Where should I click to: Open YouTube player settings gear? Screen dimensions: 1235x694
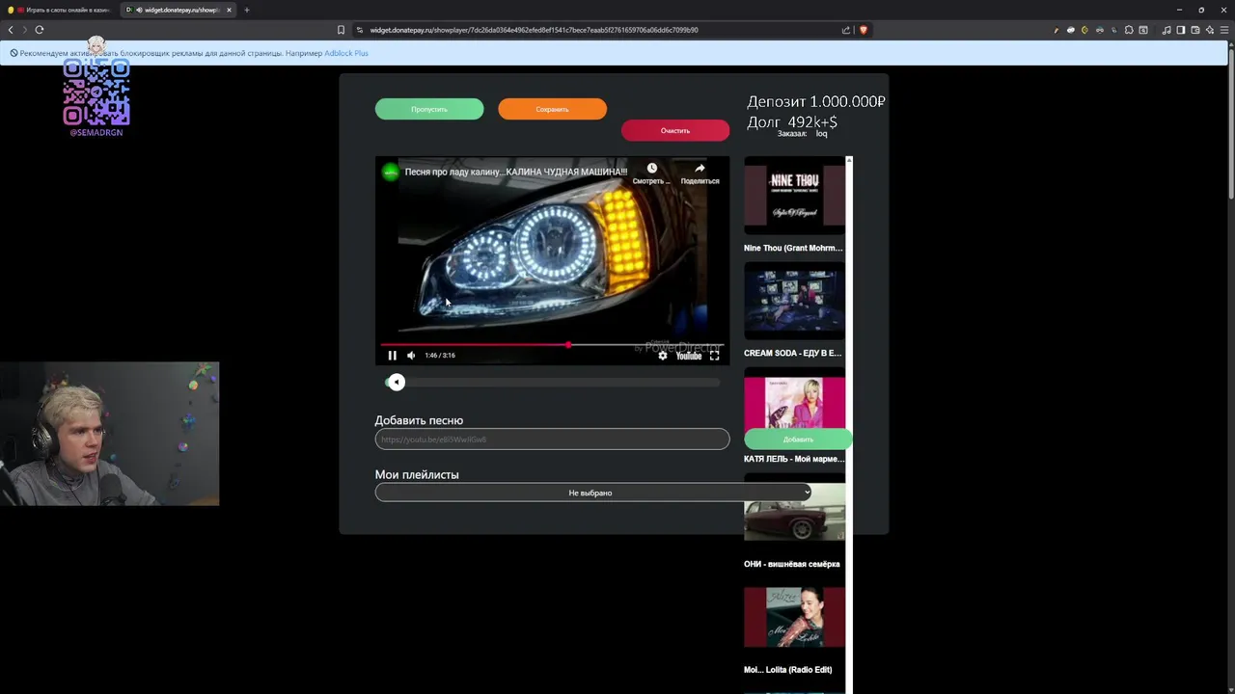tap(663, 356)
